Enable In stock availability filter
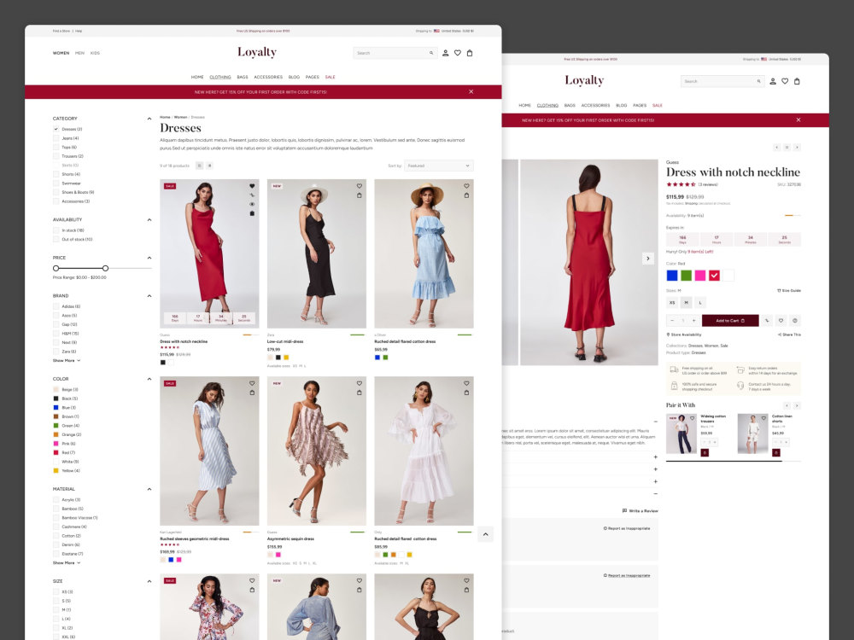This screenshot has width=854, height=640. pos(56,230)
